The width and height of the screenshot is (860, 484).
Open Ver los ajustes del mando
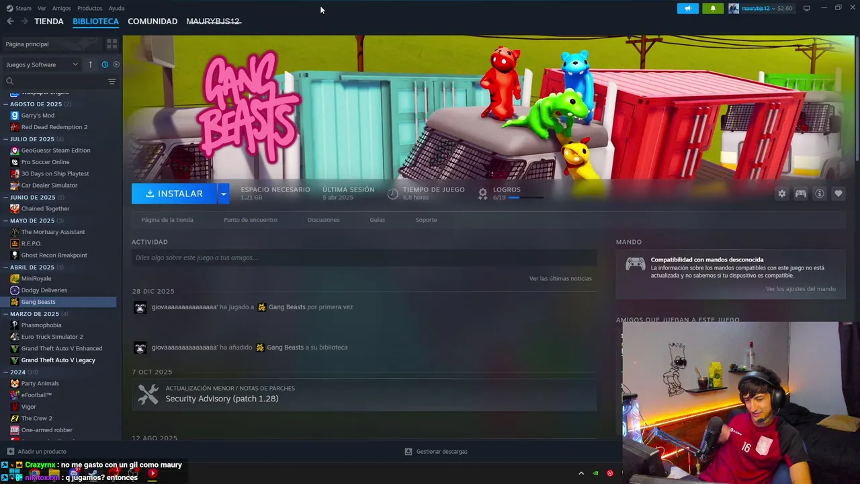click(801, 289)
